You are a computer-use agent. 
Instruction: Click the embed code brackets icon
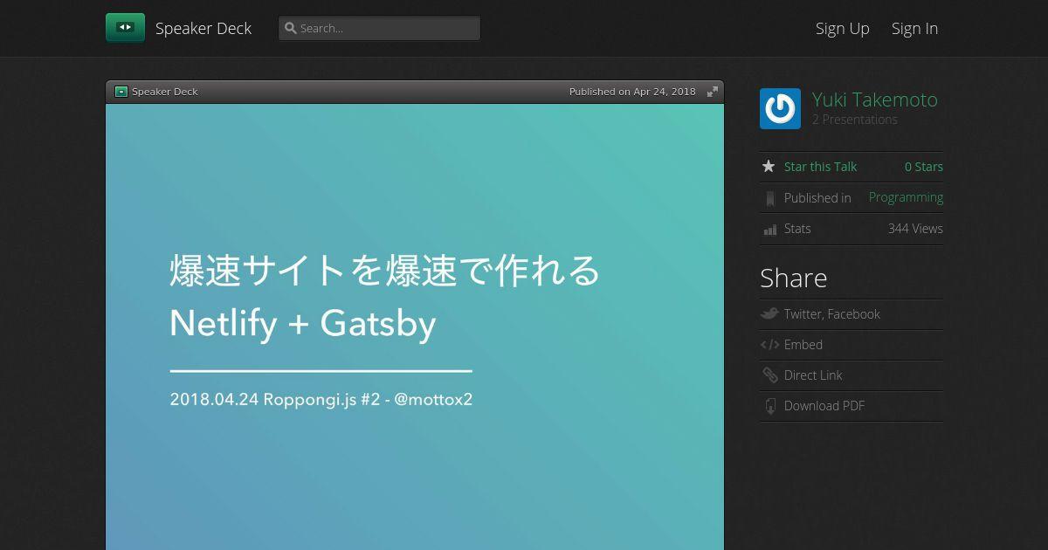[769, 345]
